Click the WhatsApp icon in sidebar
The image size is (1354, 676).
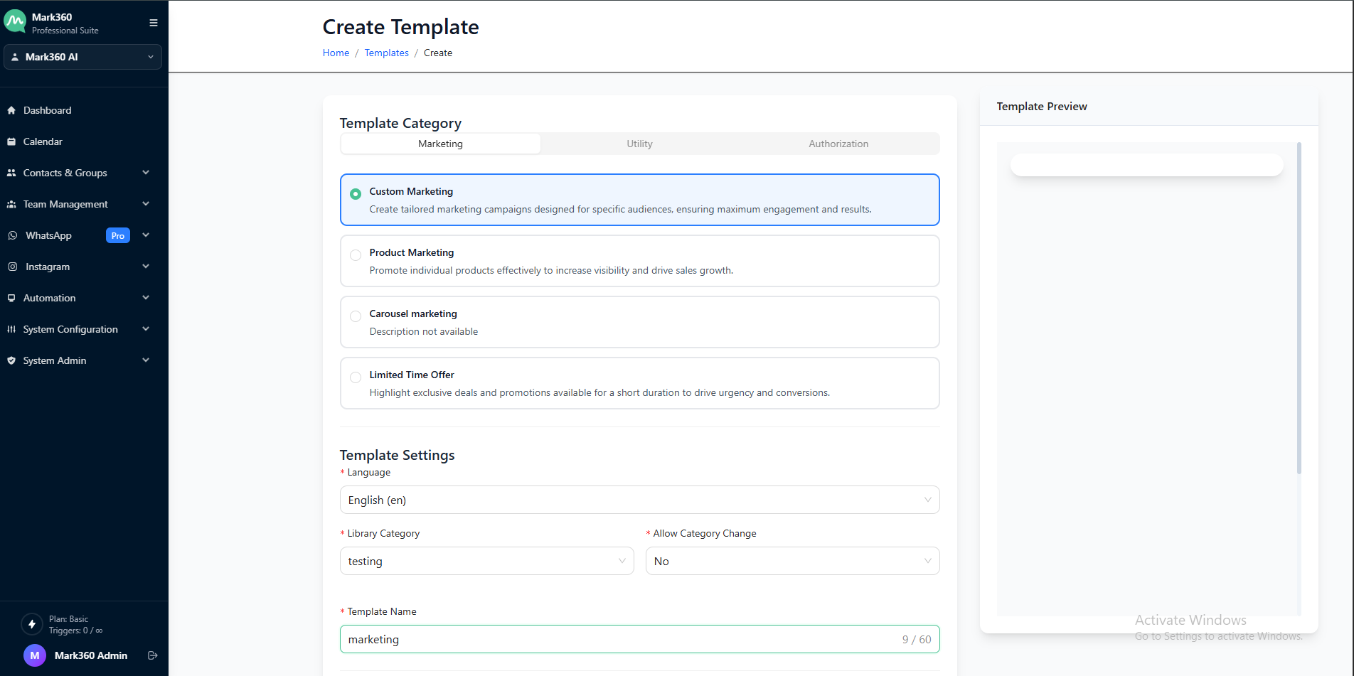tap(13, 235)
